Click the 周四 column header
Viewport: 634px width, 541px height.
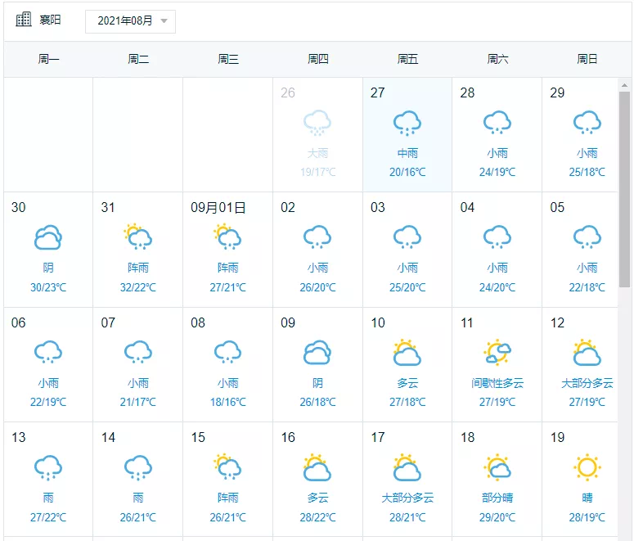coord(317,59)
